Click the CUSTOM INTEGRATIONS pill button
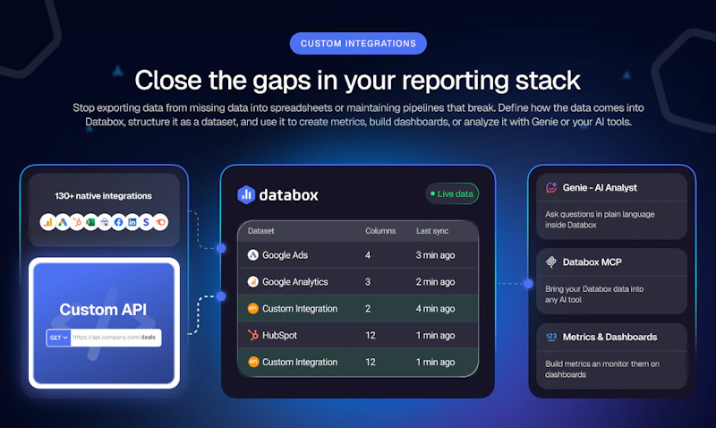 tap(359, 43)
